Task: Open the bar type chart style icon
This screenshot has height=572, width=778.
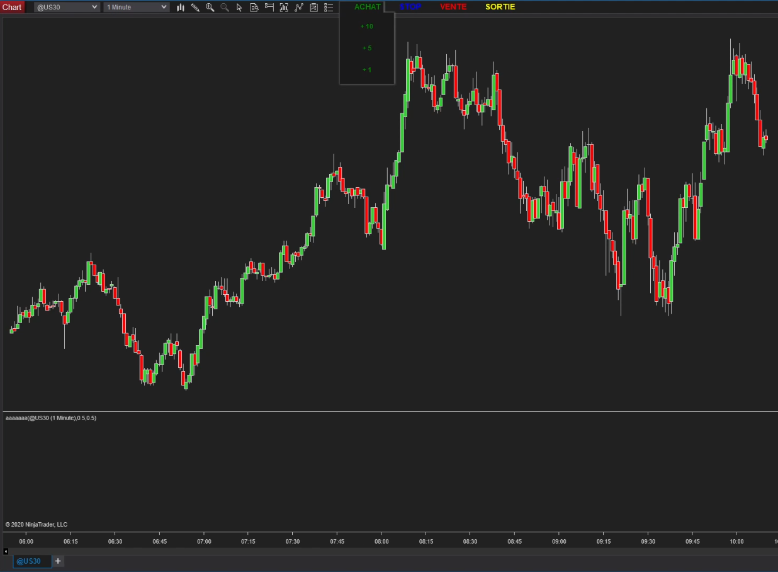Action: (181, 7)
